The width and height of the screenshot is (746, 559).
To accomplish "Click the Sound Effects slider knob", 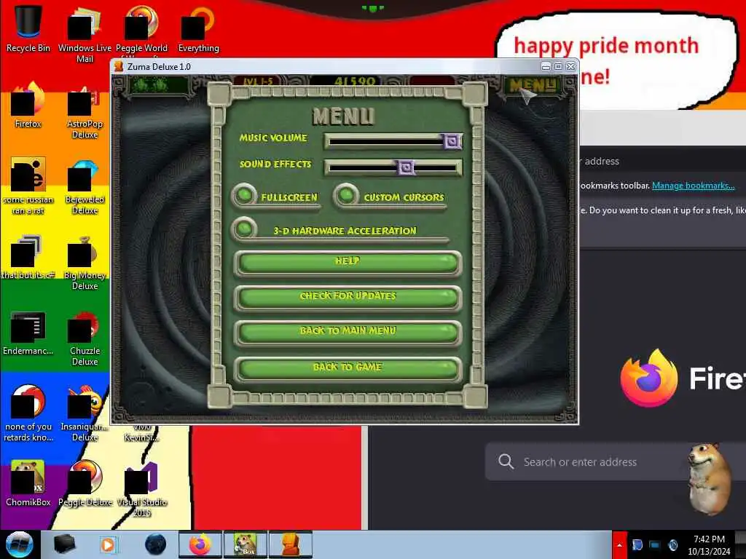I will tap(406, 167).
